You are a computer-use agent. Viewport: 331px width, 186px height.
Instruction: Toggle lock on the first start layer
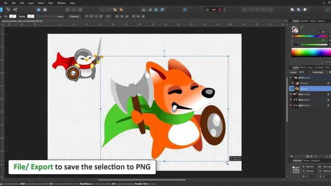click(x=328, y=94)
